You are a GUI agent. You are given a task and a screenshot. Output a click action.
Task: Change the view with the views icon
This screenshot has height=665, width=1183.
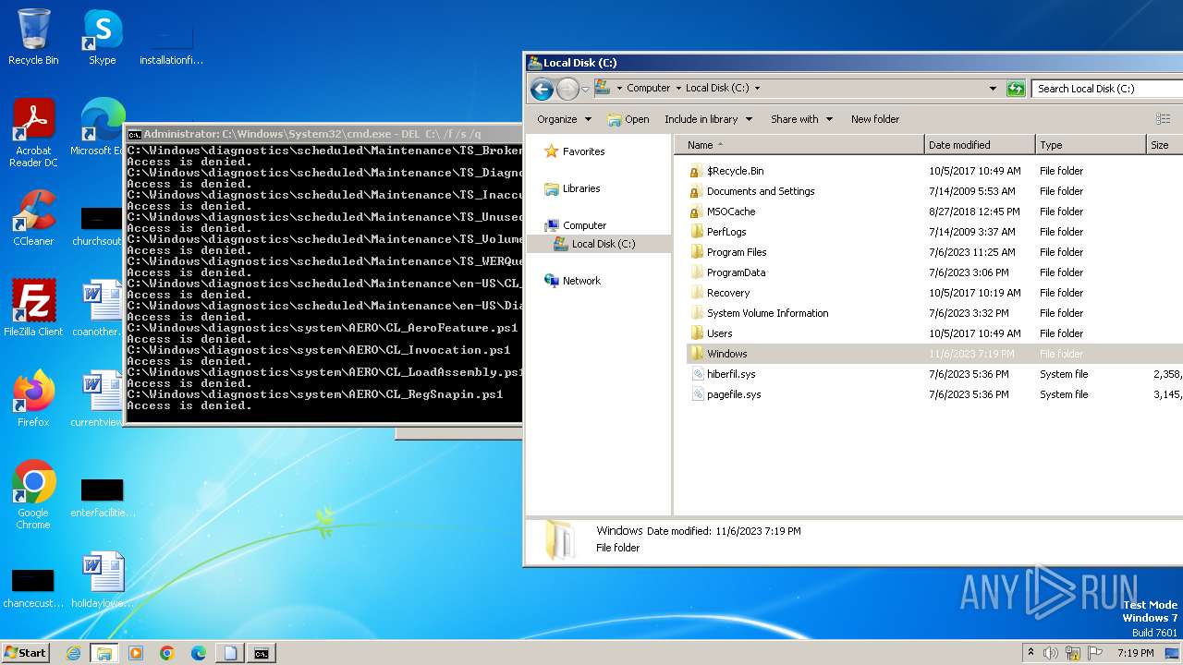tap(1163, 119)
